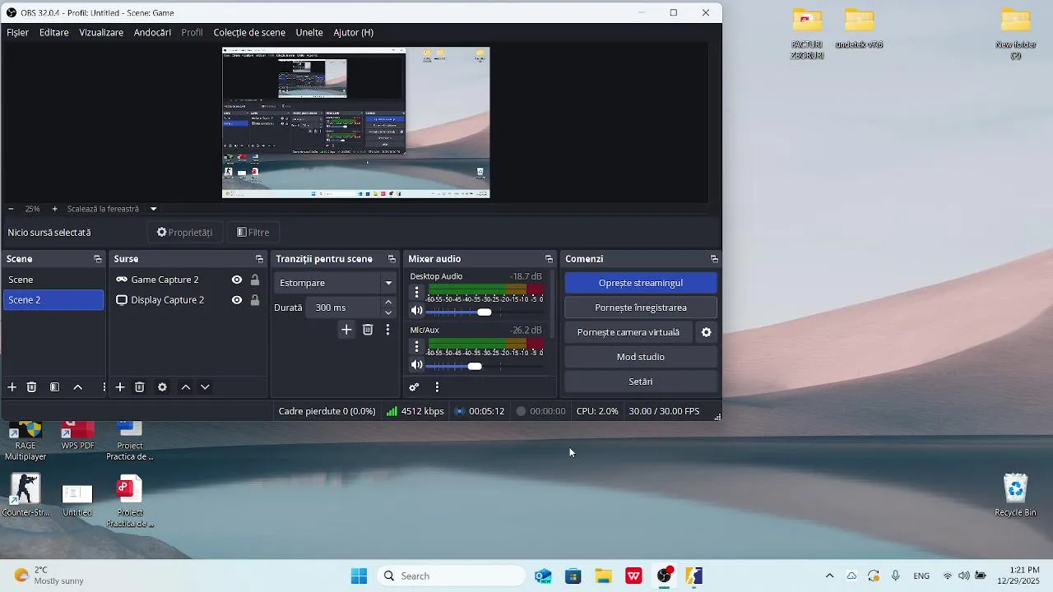Open Andocări menu
This screenshot has width=1053, height=592.
[x=152, y=33]
